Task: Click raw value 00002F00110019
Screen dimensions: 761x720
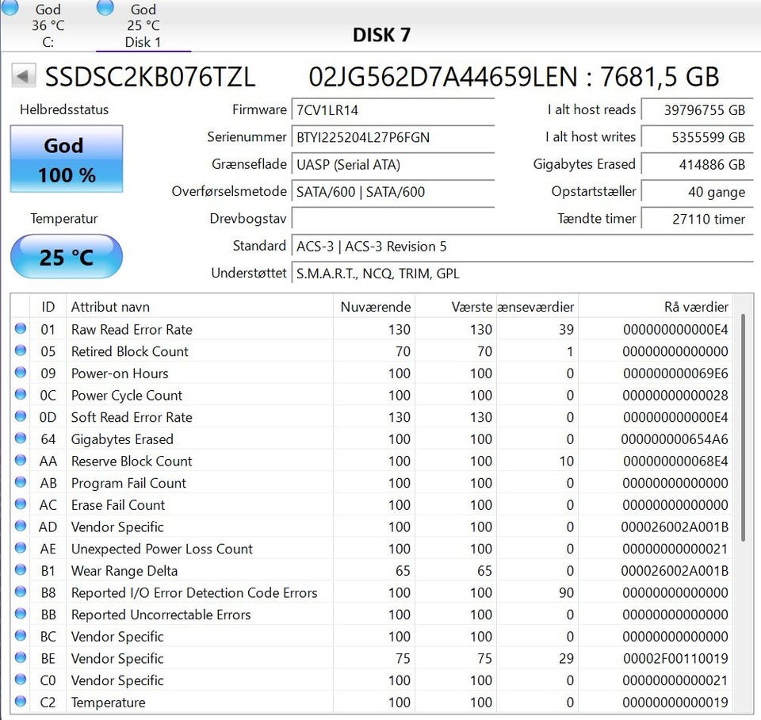Action: click(675, 658)
